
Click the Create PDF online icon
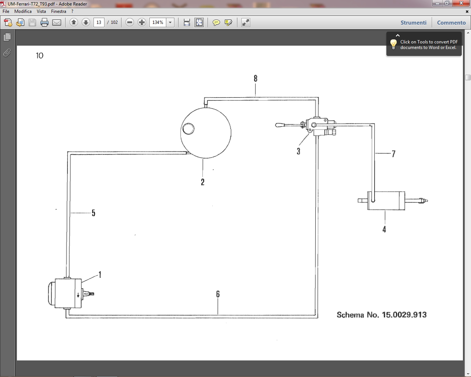coord(8,22)
